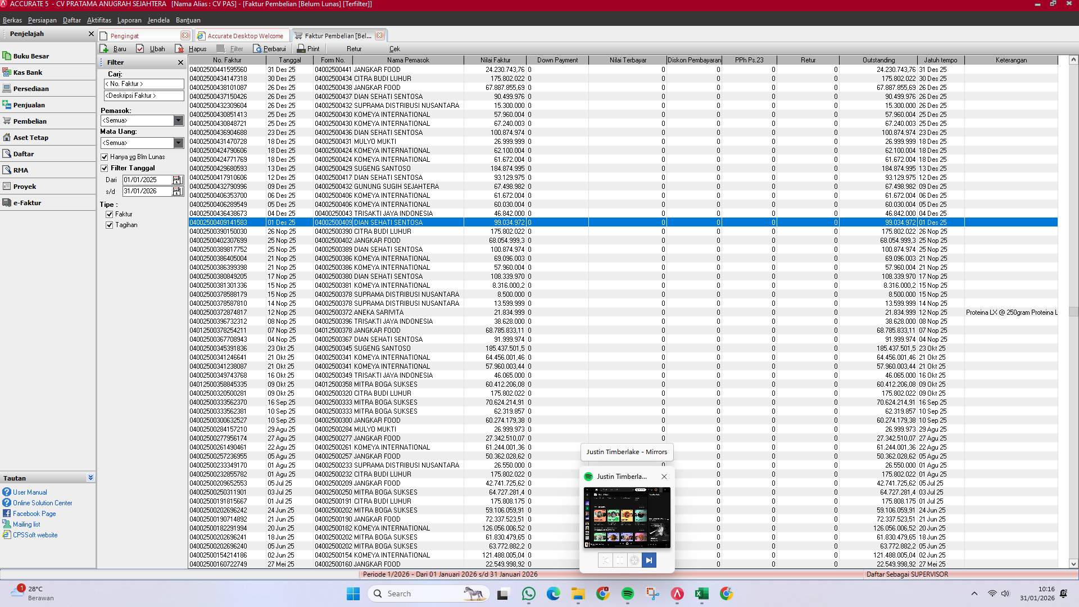The image size is (1079, 607).
Task: Collapse the Tautan panel with its chevron
Action: click(90, 477)
